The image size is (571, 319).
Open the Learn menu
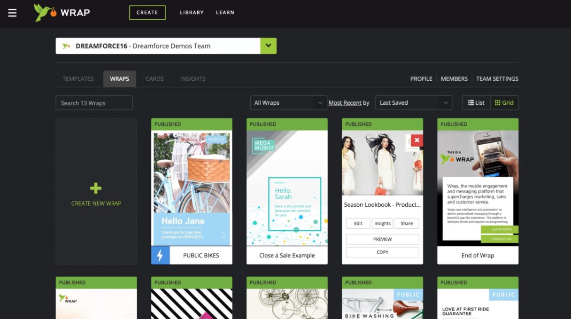225,13
